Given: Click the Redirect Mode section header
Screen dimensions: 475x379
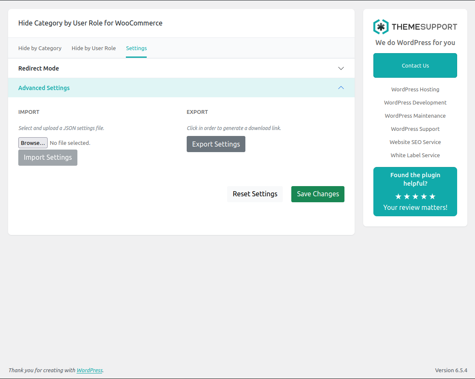Looking at the screenshot, I should click(x=181, y=68).
